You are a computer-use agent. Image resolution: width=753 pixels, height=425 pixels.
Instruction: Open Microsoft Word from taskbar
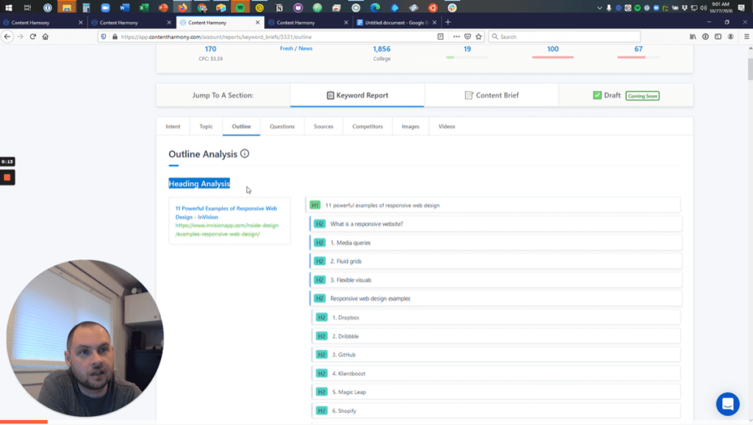click(x=124, y=7)
